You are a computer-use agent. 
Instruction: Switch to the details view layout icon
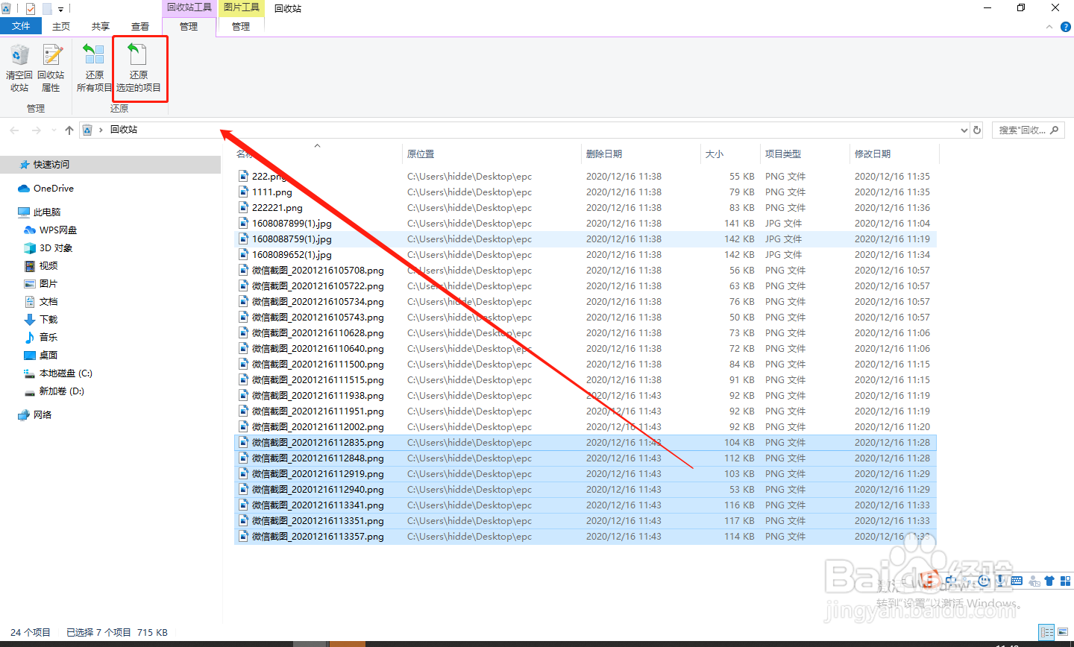(1047, 632)
